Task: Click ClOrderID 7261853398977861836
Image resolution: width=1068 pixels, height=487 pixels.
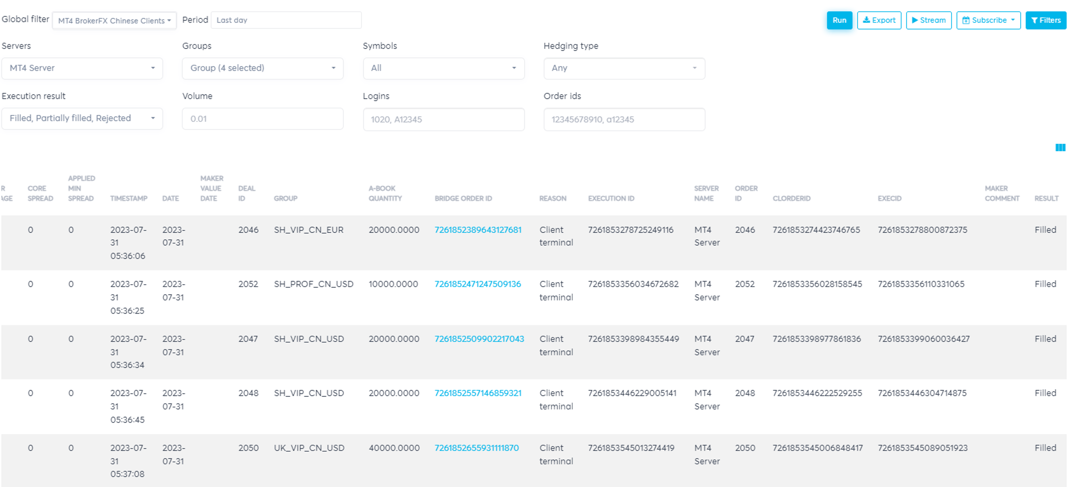Action: pyautogui.click(x=817, y=339)
